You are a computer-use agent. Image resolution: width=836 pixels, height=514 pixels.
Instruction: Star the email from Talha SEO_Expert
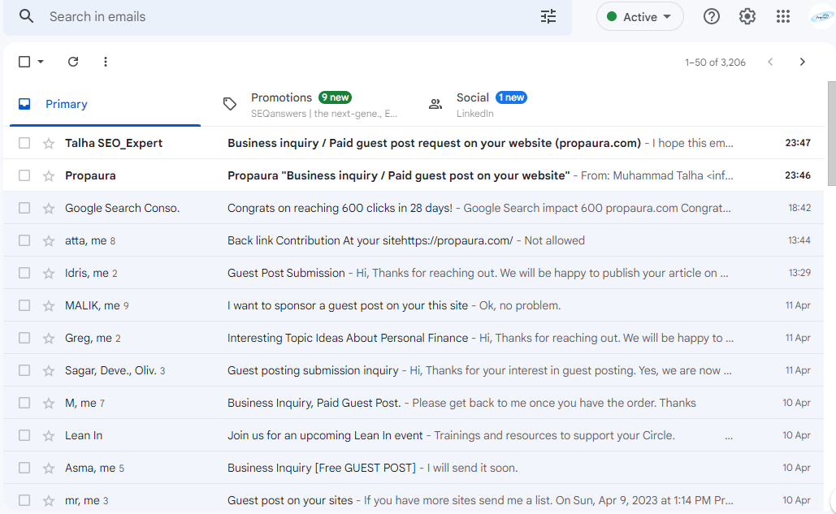click(x=50, y=142)
